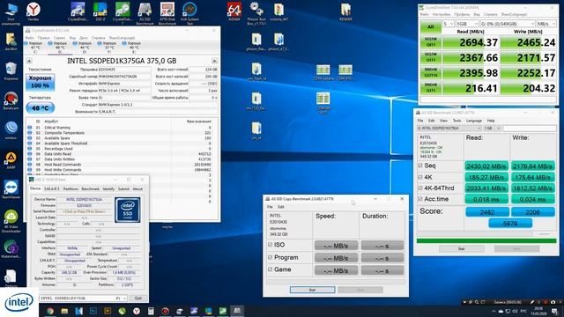Uncheck 4K-64Thrd test in AS SSD Benchmark
This screenshot has height=317, width=564.
pyautogui.click(x=420, y=188)
